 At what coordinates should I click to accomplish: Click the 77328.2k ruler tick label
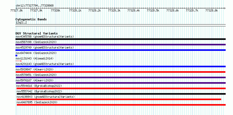(95, 10)
